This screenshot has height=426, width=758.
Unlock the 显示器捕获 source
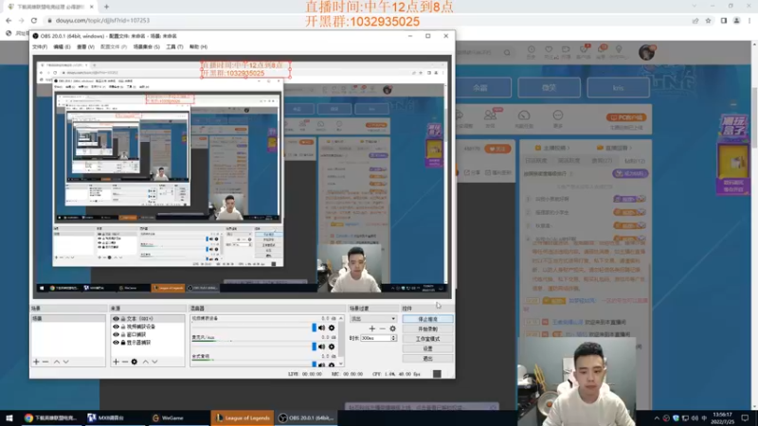(x=123, y=342)
